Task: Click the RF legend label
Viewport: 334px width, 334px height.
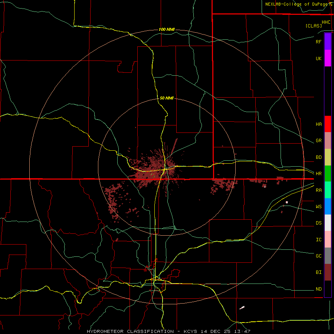Action: click(318, 42)
